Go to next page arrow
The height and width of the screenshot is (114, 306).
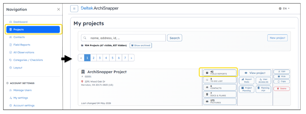[x=131, y=58]
